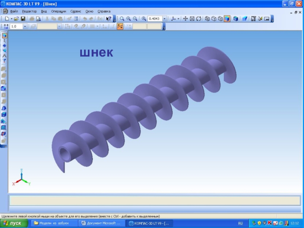The width and height of the screenshot is (304, 228).
Task: Open the standard toolbar options chevron
Action: (x=114, y=19)
